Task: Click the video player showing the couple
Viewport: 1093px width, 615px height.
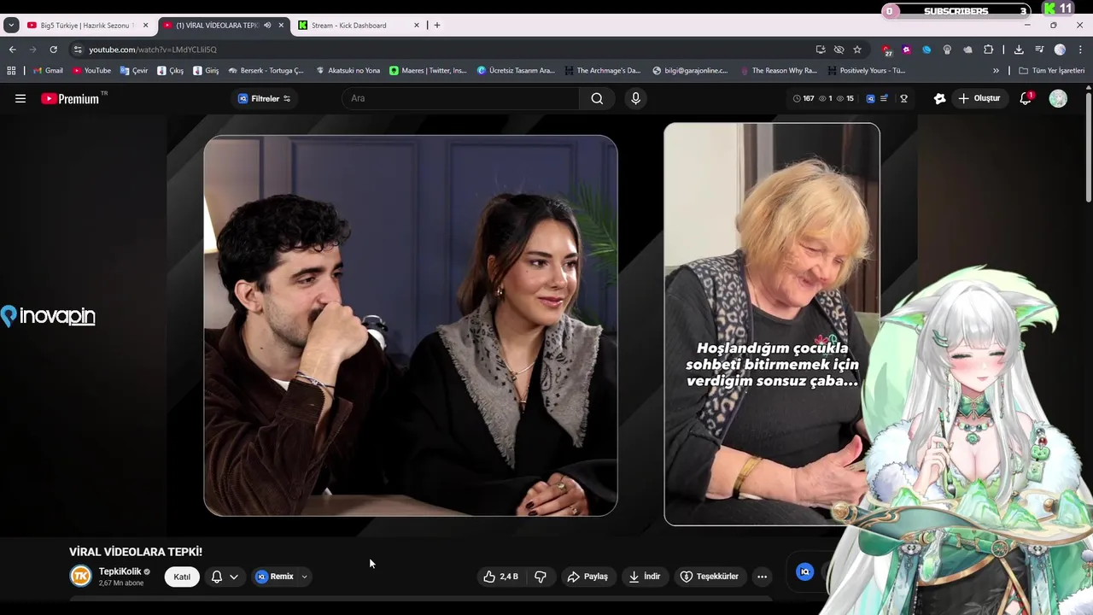Action: coord(411,325)
